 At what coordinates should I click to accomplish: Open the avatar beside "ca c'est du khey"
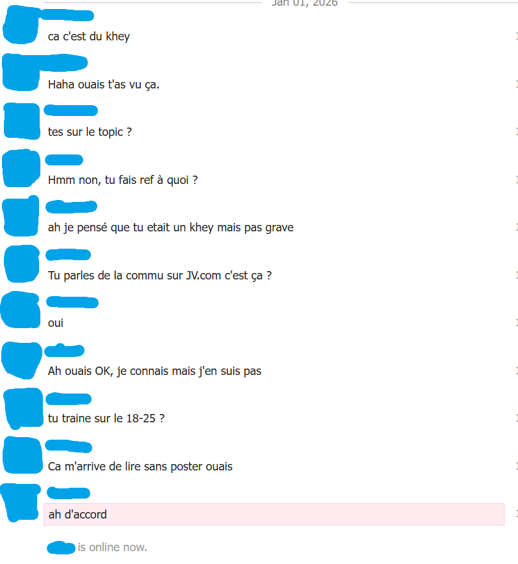tap(21, 26)
